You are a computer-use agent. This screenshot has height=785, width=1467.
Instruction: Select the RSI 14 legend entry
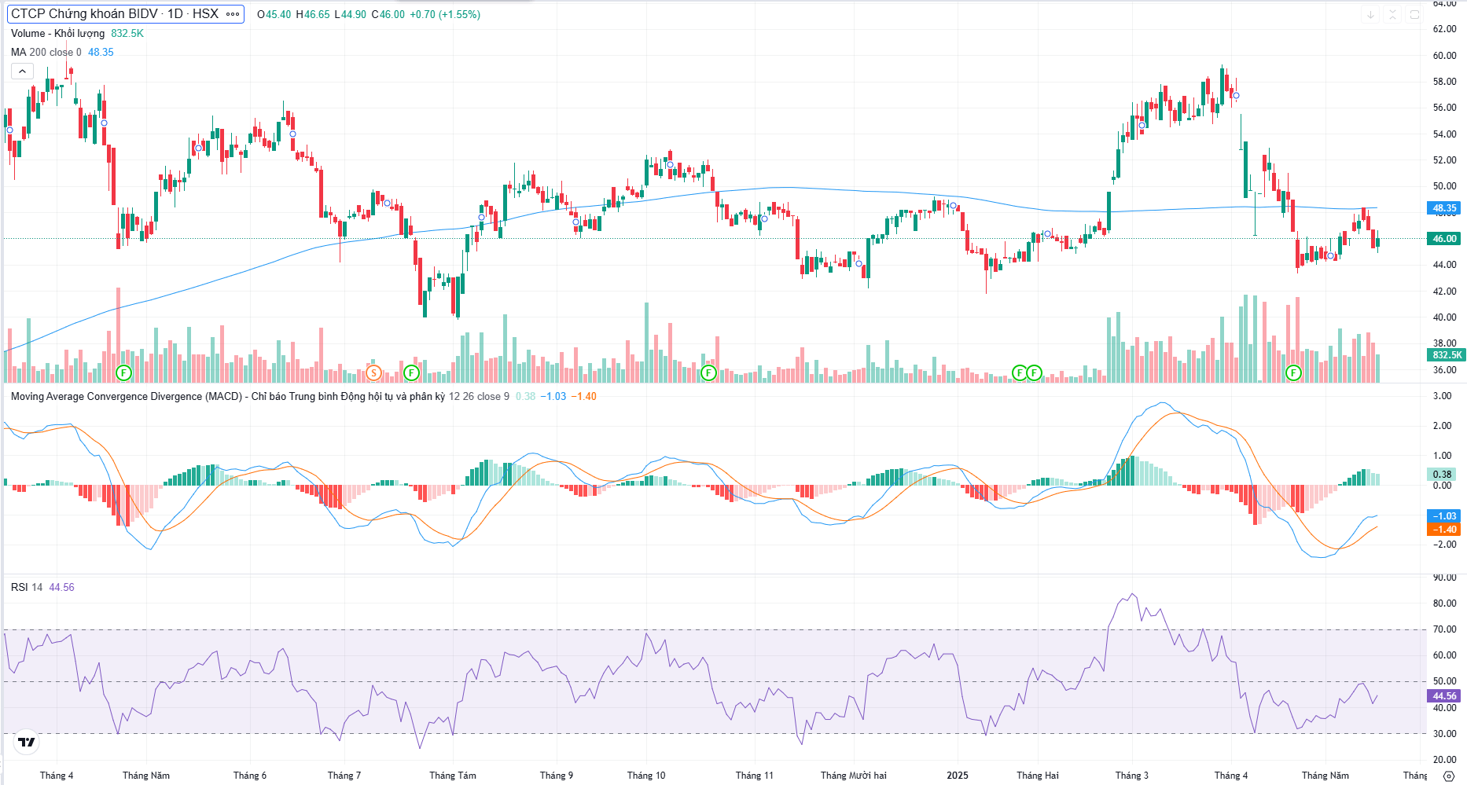27,587
